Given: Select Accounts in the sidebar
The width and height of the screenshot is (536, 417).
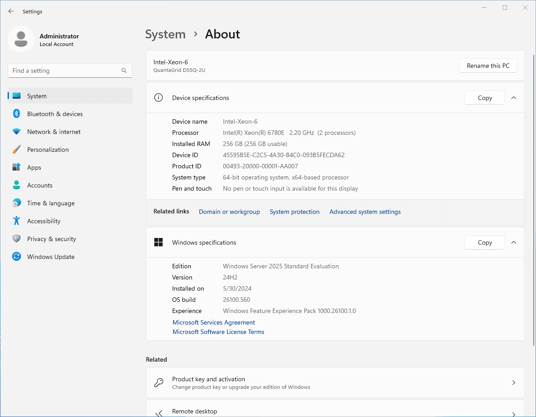Looking at the screenshot, I should point(70,185).
